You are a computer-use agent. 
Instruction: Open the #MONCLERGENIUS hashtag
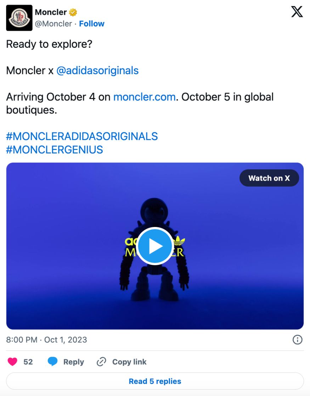pyautogui.click(x=55, y=150)
